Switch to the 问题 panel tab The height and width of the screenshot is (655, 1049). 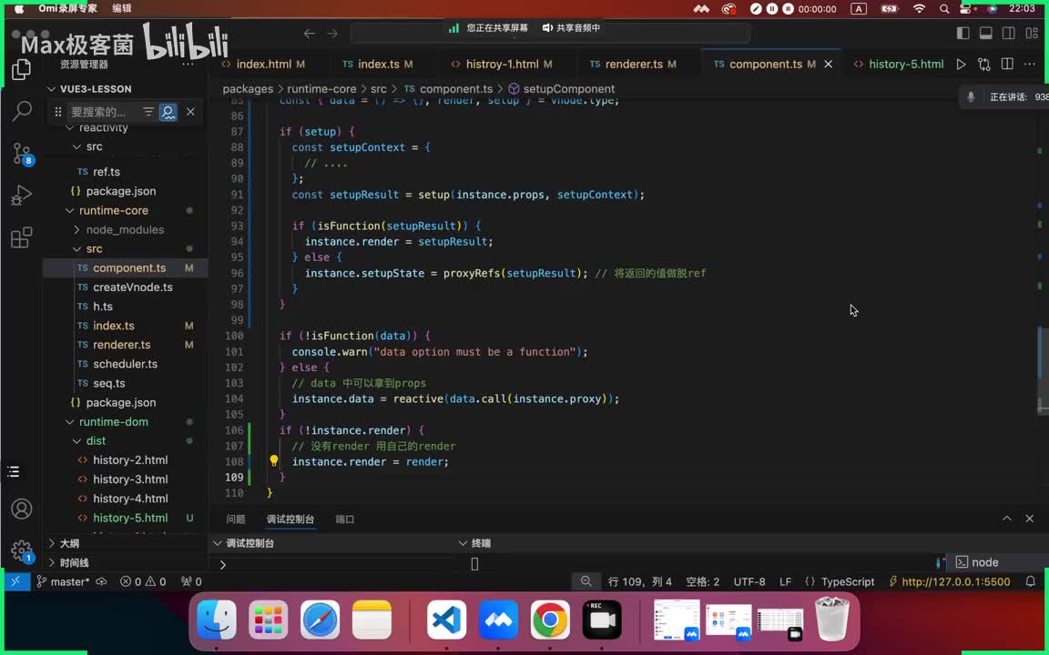tap(236, 519)
